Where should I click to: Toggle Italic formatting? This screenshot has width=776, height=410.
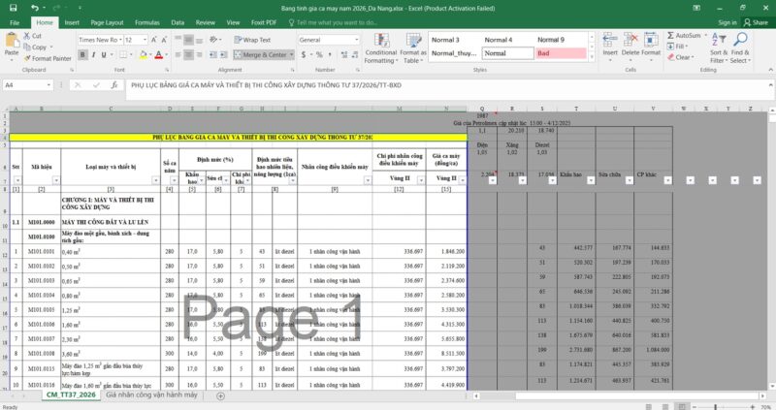coord(93,55)
